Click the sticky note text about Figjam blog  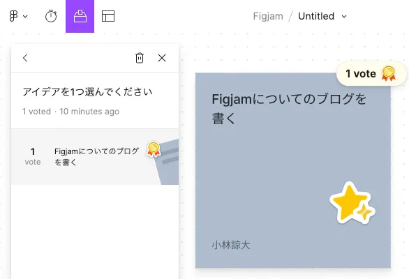click(289, 109)
